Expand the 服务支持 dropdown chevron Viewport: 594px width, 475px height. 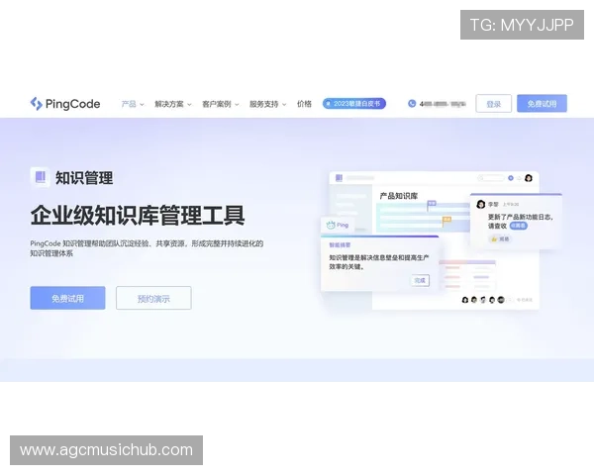coord(284,105)
